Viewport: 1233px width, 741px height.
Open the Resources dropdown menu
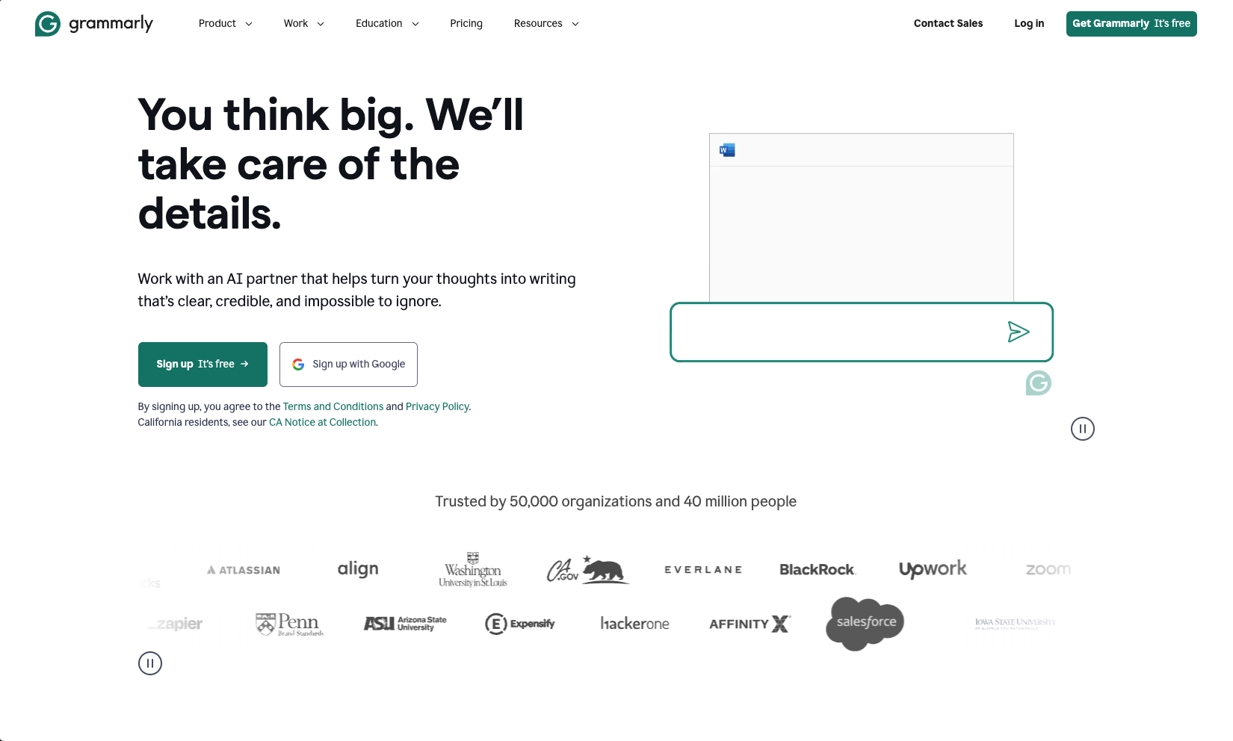coord(546,24)
